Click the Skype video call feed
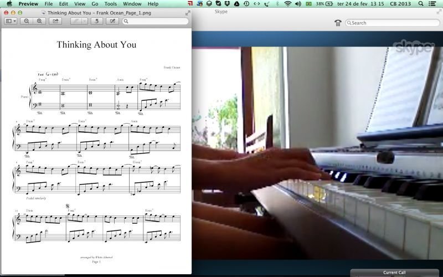 pos(317,153)
